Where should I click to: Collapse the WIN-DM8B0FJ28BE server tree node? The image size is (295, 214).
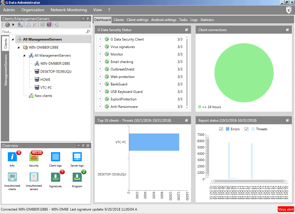pos(19,47)
